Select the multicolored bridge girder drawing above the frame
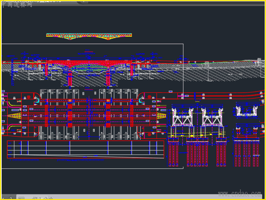 pos(89,36)
